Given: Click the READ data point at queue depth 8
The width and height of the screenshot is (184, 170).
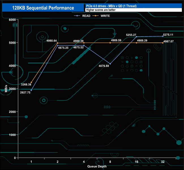Looking at the screenshot, I should click(x=110, y=64).
